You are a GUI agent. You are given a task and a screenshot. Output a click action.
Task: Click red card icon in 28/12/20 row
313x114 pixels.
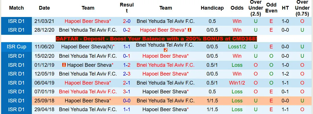(x=190, y=30)
